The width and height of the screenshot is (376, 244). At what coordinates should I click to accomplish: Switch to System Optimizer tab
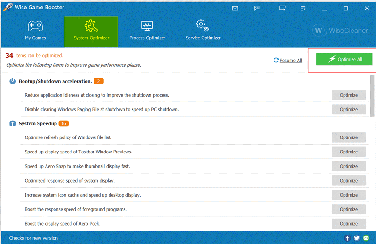tap(91, 32)
